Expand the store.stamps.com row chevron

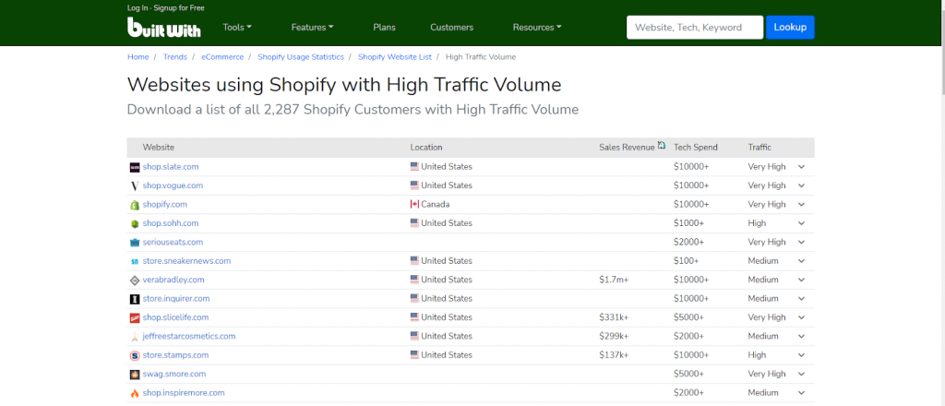click(802, 355)
